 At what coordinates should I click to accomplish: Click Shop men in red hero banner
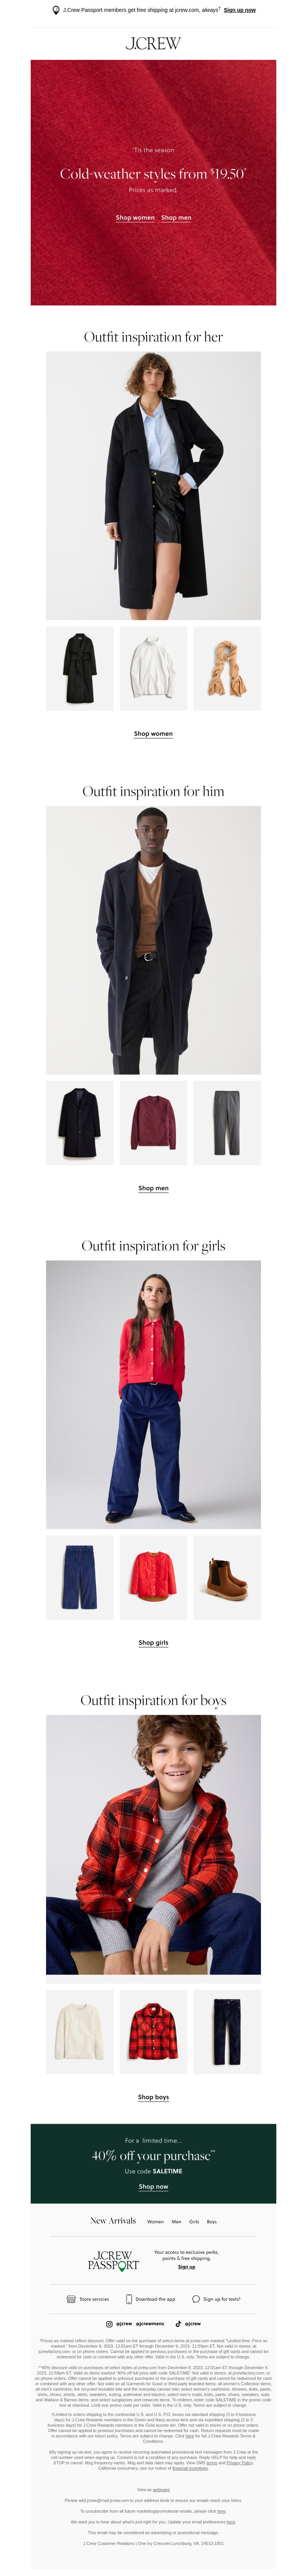(176, 217)
